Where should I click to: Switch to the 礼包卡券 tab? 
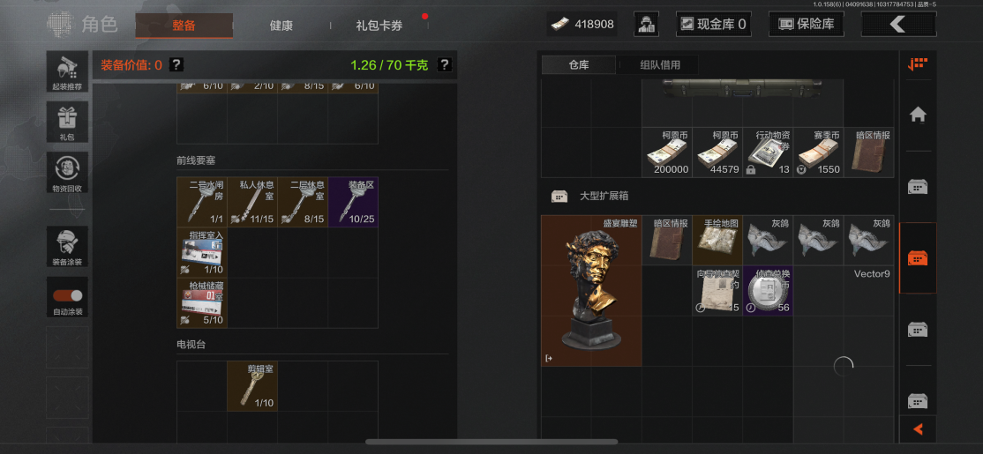379,26
